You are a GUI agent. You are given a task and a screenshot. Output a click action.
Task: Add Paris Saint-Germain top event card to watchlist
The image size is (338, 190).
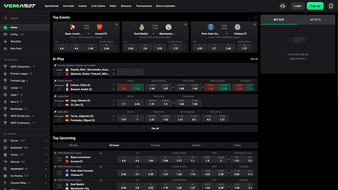tap(254, 24)
